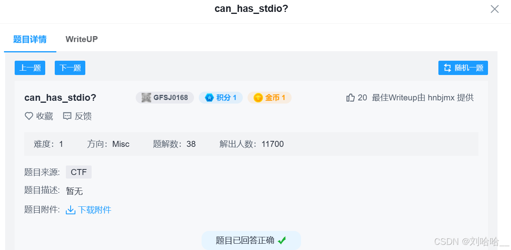This screenshot has width=511, height=250.
Task: Click the 随机一题 button
Action: click(x=463, y=67)
